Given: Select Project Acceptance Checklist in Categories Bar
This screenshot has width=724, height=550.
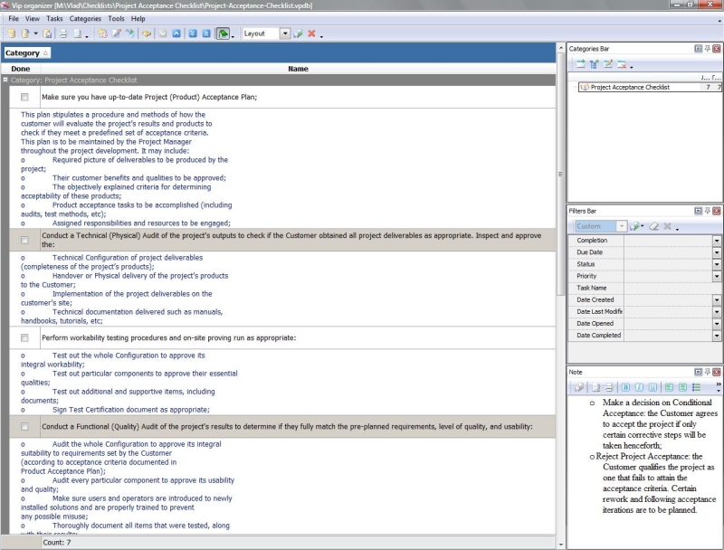Looking at the screenshot, I should [630, 88].
